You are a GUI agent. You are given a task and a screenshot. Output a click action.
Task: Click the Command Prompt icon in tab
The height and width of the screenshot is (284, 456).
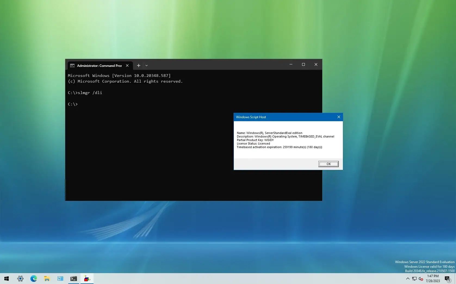(x=72, y=65)
